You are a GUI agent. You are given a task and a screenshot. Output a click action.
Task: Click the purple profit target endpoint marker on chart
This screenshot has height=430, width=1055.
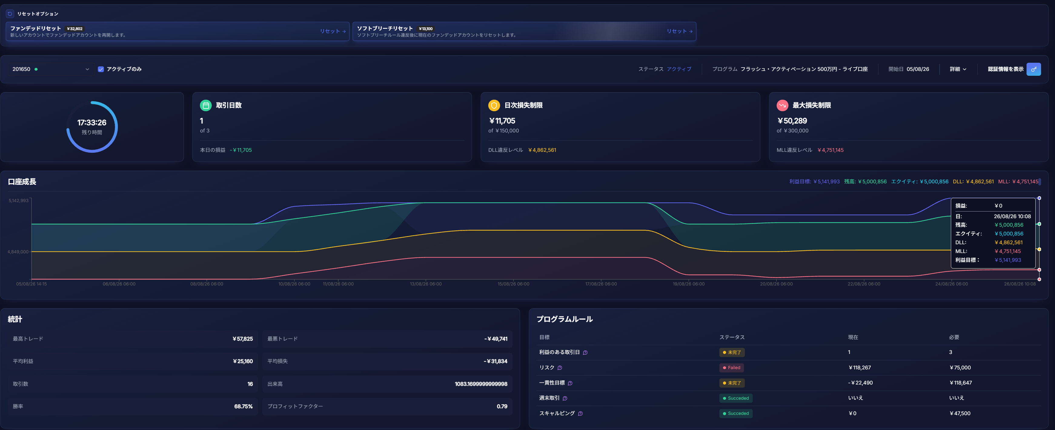[1039, 198]
